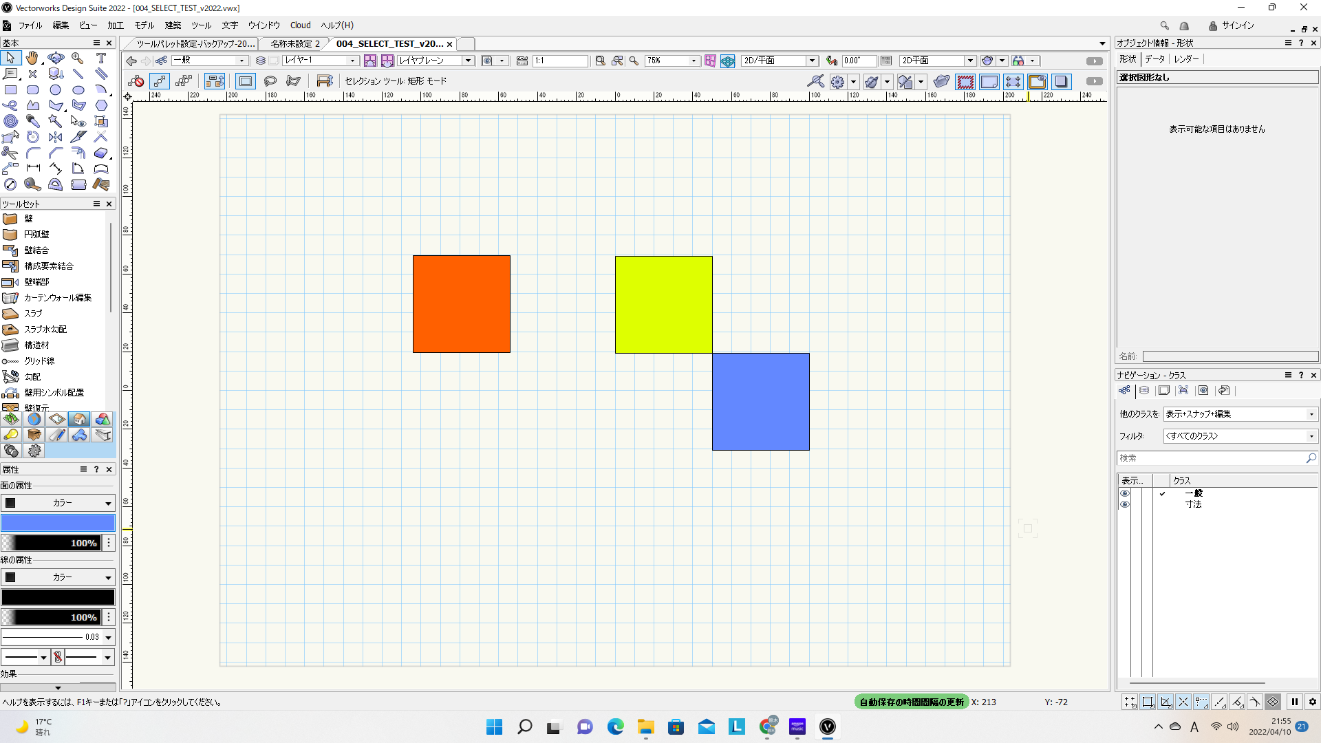Screen dimensions: 1321x743
Task: Switch to the 名称未設定 2 tab
Action: pyautogui.click(x=294, y=43)
